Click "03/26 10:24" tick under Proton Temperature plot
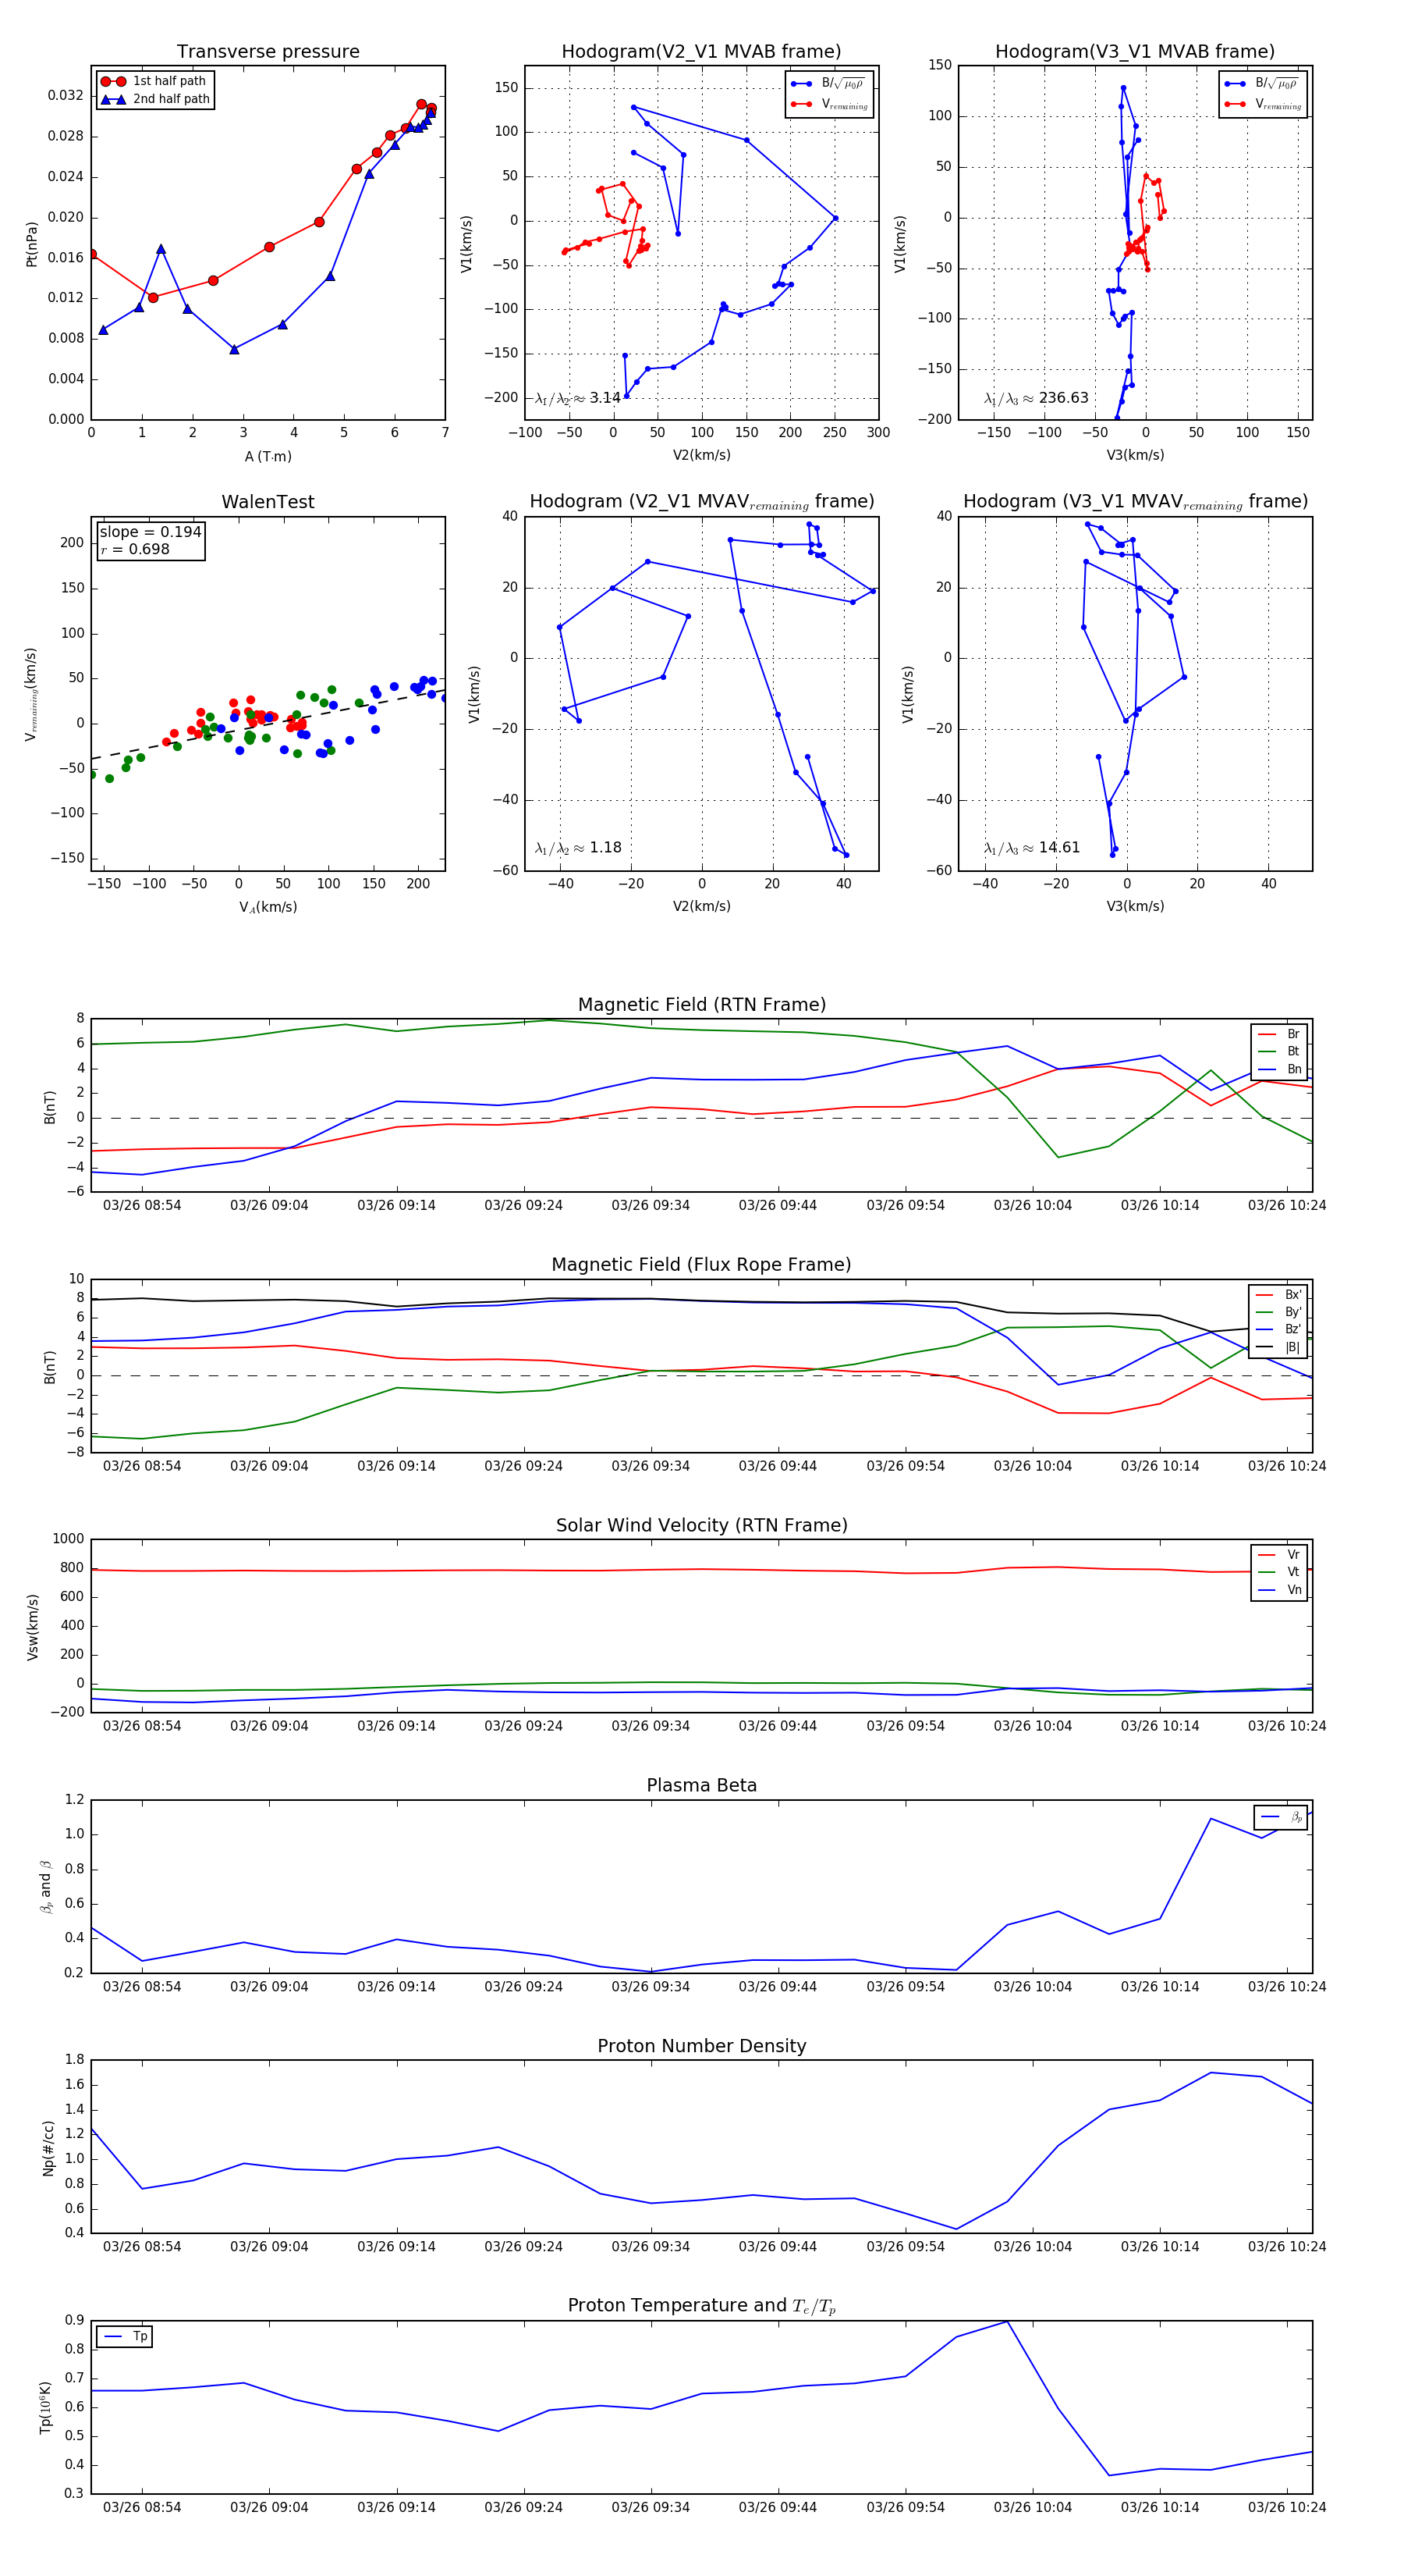1404x2576 pixels. (x=1287, y=2507)
